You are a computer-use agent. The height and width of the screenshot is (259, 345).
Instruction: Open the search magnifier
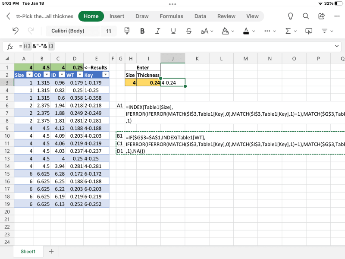point(306,16)
